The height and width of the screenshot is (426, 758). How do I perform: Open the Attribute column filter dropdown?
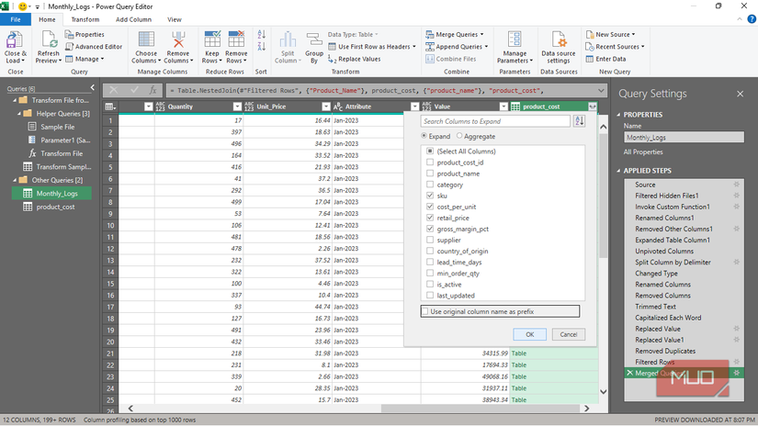pos(414,106)
